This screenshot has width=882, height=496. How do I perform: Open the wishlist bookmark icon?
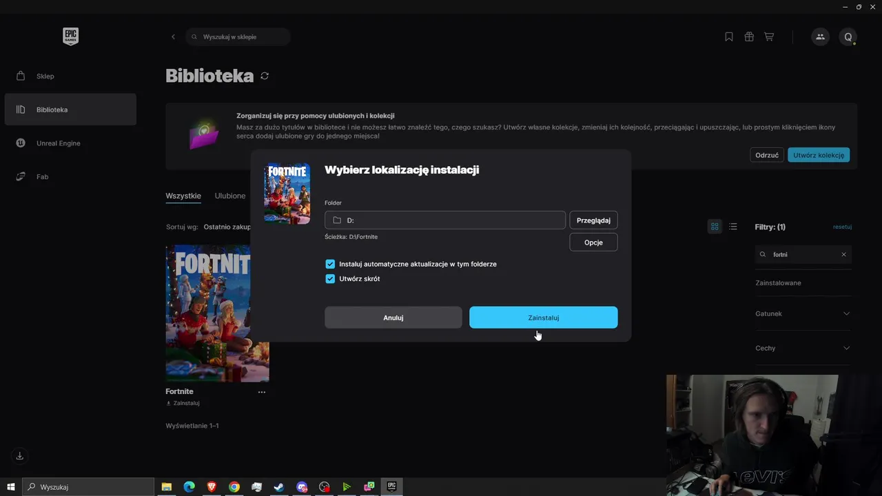coord(729,37)
